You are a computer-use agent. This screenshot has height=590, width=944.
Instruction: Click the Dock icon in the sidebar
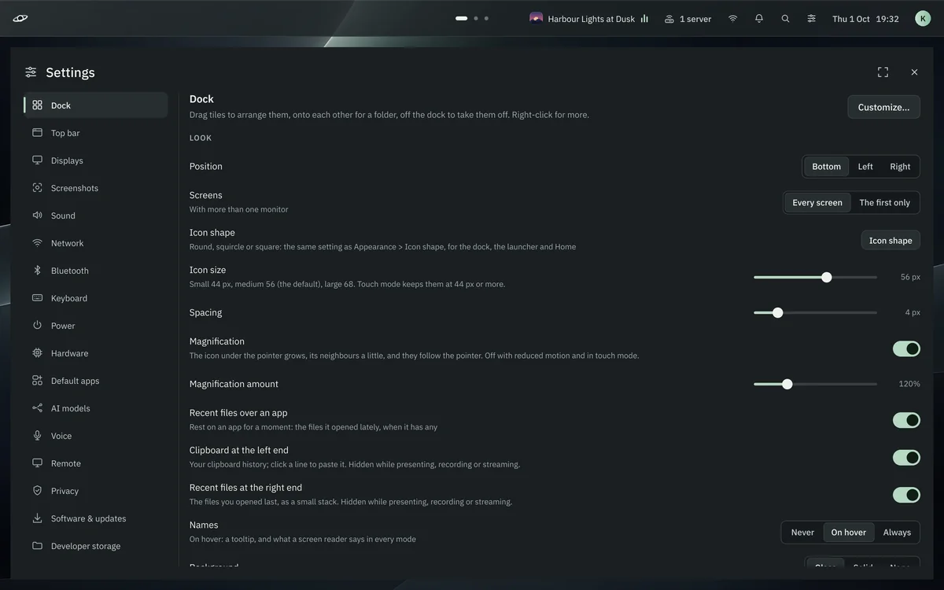click(37, 105)
